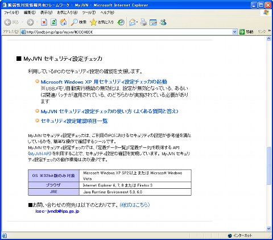
Task: Expand the Links toolbar chevron
Action: 270,31
